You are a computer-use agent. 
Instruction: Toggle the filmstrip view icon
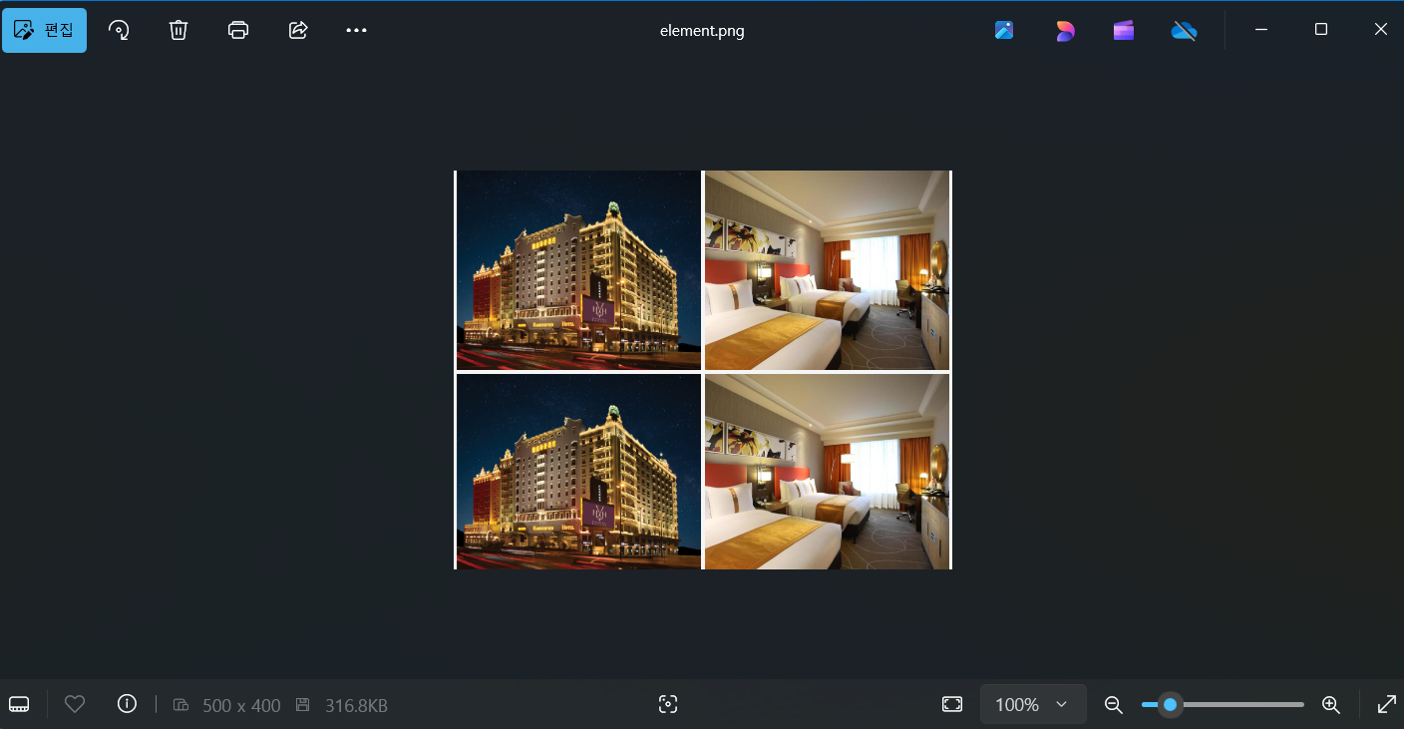tap(19, 705)
